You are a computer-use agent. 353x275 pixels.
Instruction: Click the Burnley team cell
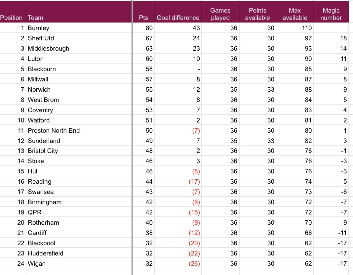click(x=38, y=28)
